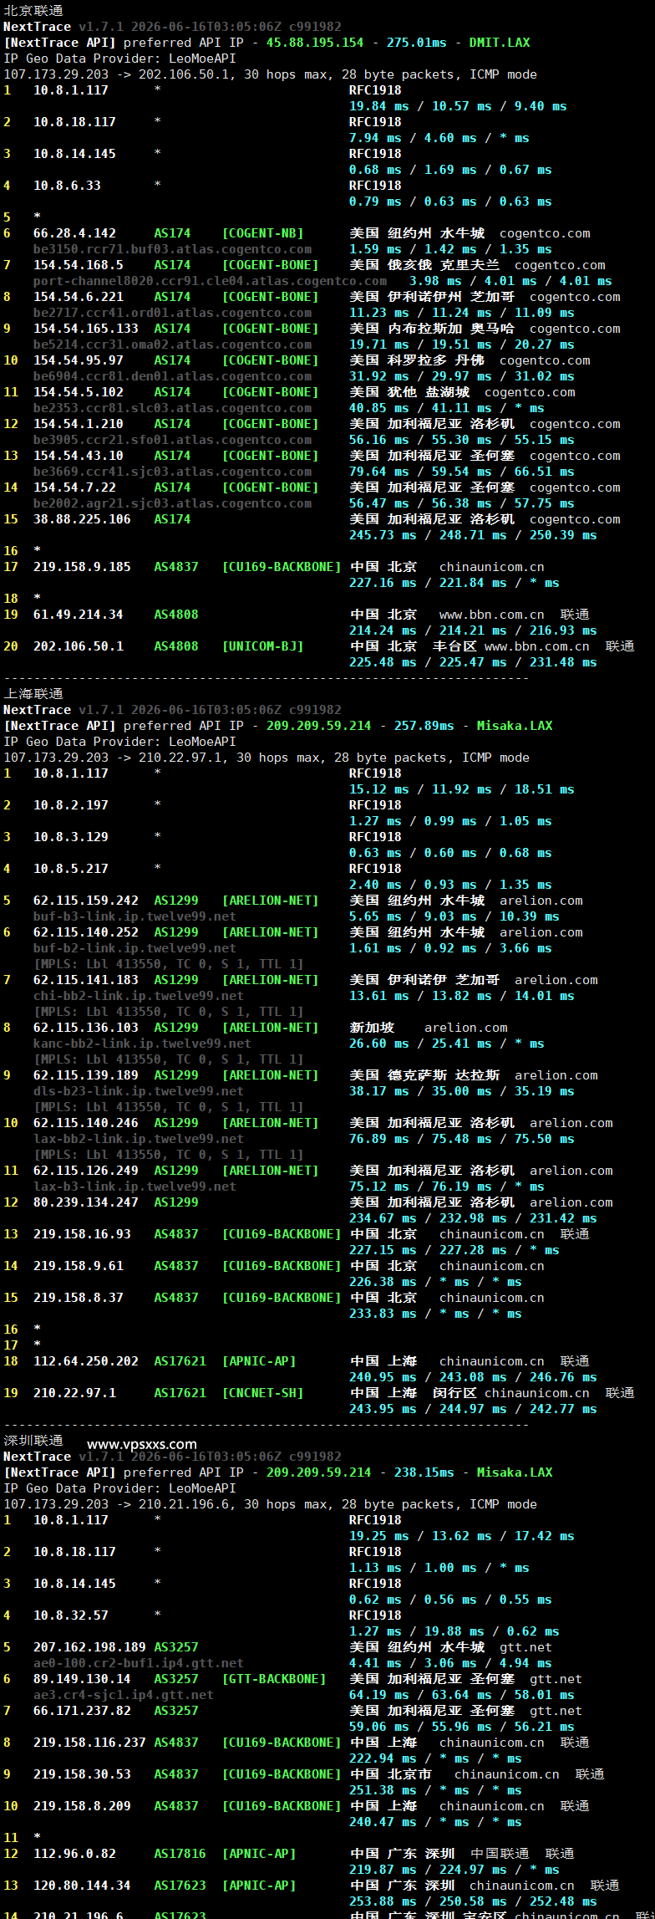This screenshot has width=655, height=1919.
Task: Click the be3150.rcr71.buf03.atlas.cogentco.com hostname
Action: tap(172, 249)
